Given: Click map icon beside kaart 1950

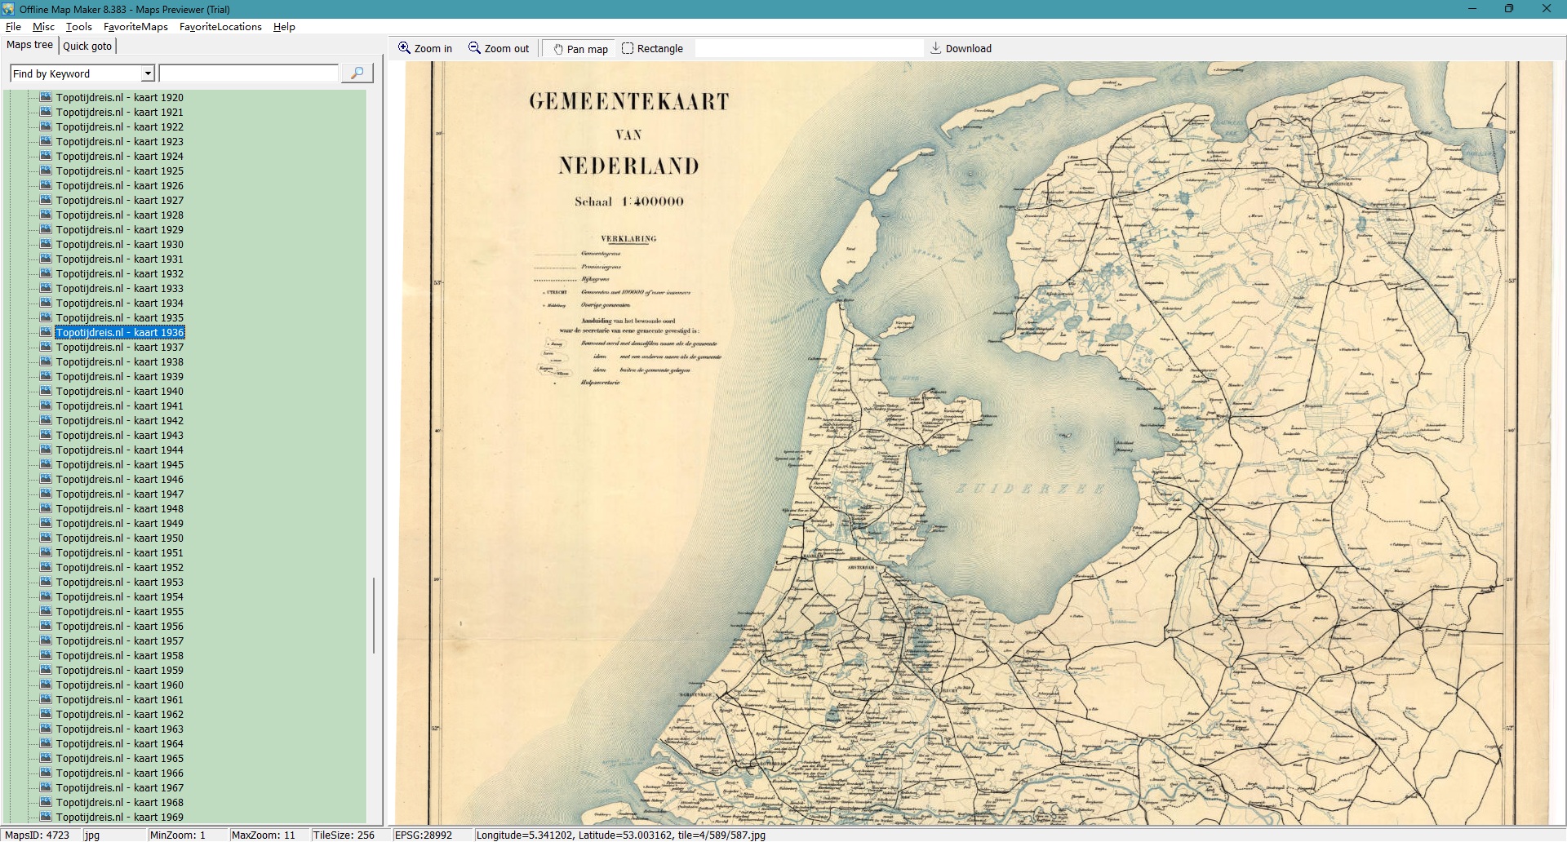Looking at the screenshot, I should tap(47, 538).
